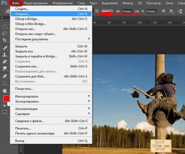Image resolution: width=185 pixels, height=154 pixels.
Task: Open the 3D menu
Action: 140,3
